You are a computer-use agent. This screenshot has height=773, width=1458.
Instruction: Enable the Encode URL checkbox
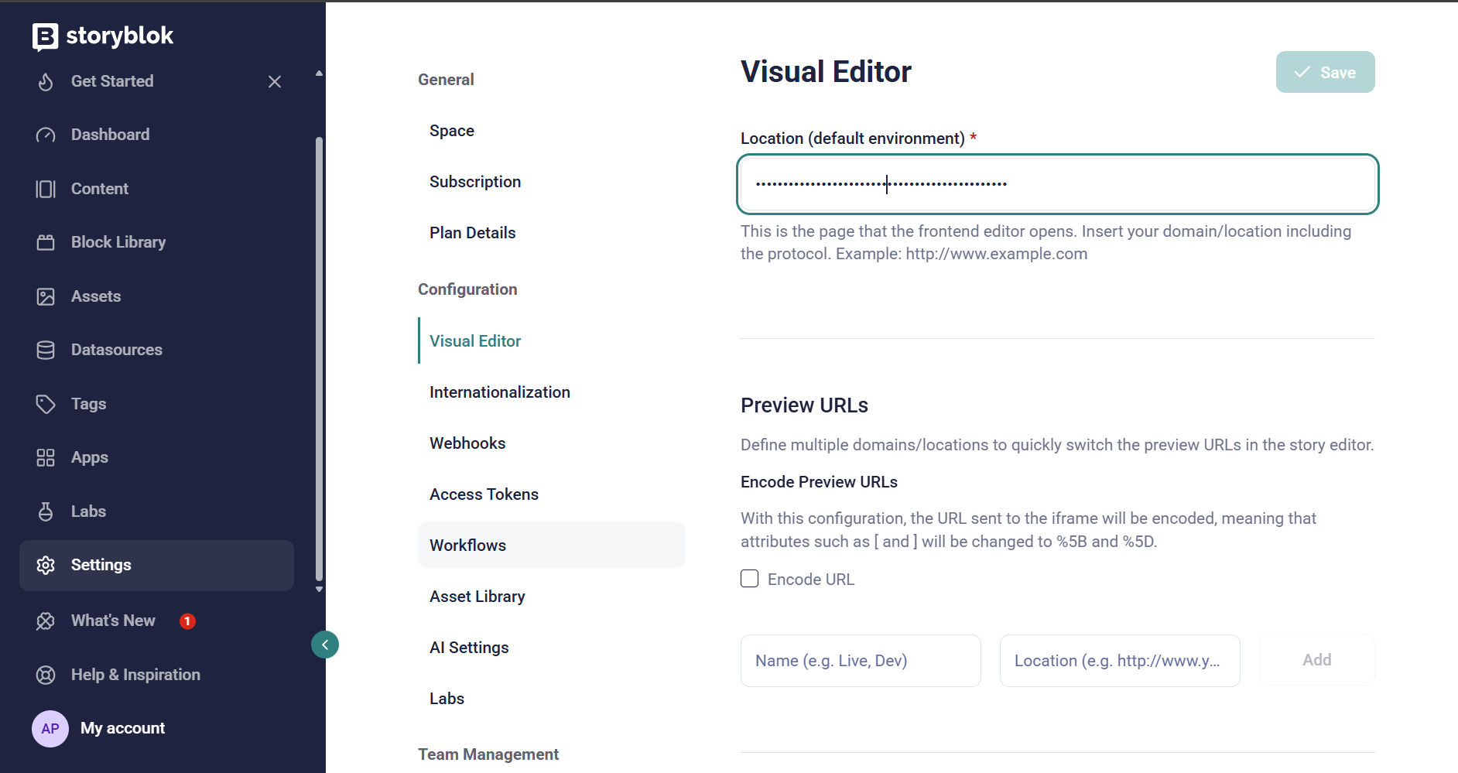click(x=749, y=579)
